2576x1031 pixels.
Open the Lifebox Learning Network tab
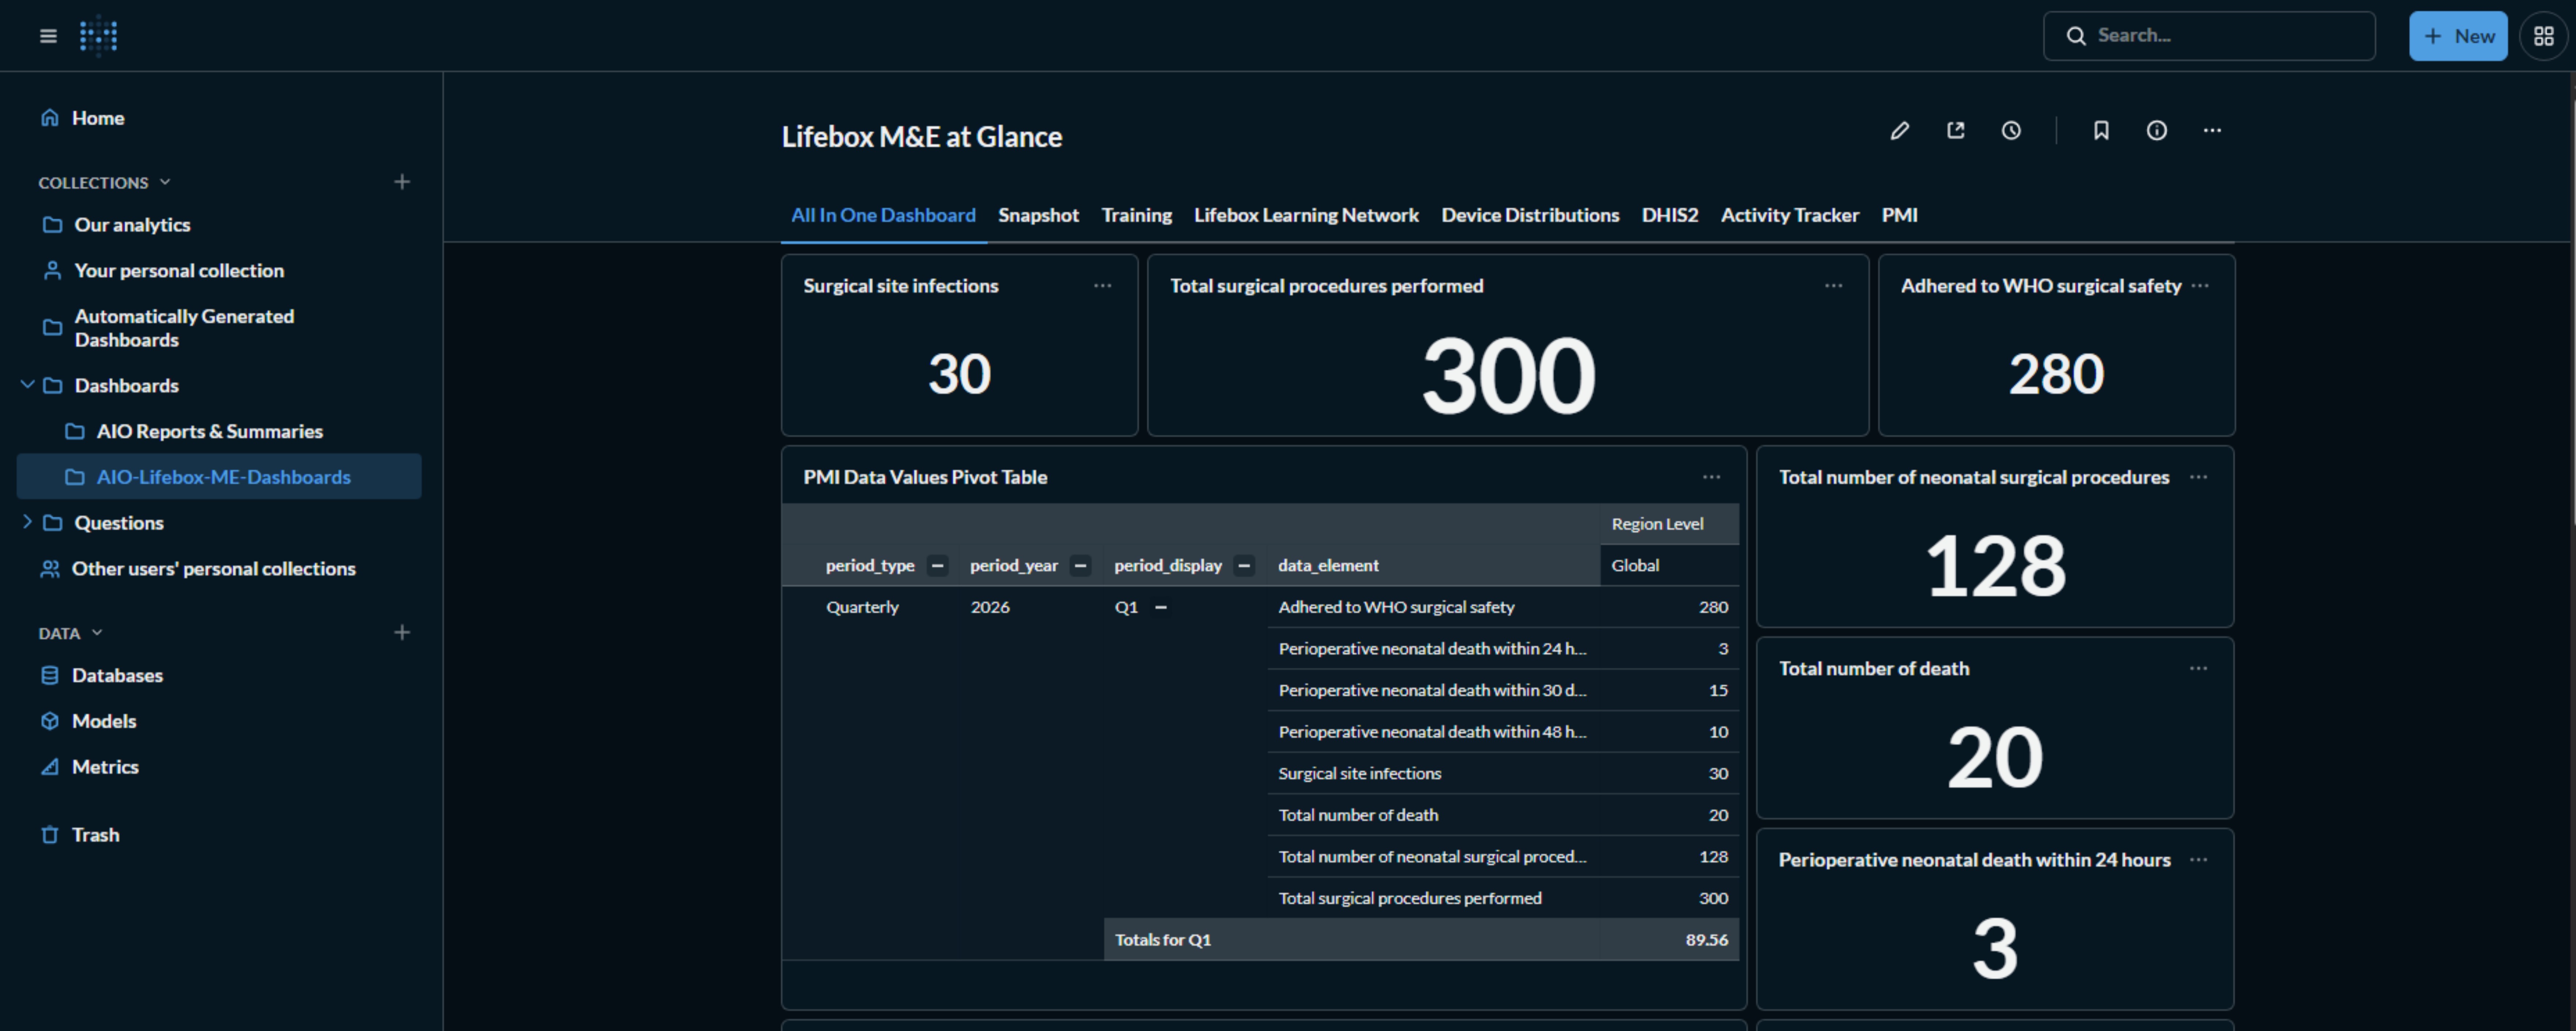pos(1305,215)
